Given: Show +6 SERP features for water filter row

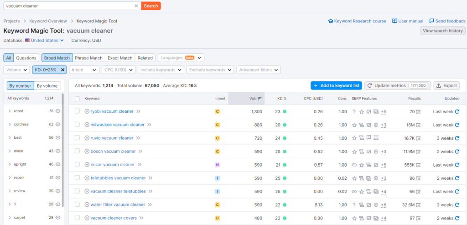Looking at the screenshot, I should click(384, 205).
